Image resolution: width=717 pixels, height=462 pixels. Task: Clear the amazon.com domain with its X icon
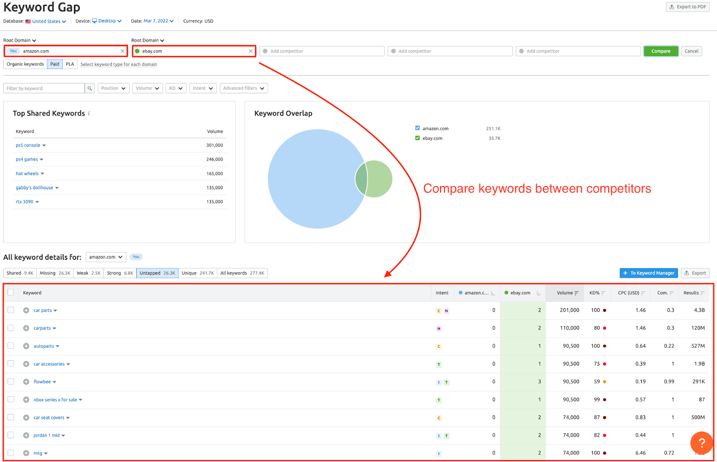pos(122,51)
